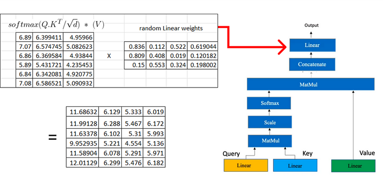Select the 'random Linear weights' heading
This screenshot has width=383, height=177.
pos(171,28)
